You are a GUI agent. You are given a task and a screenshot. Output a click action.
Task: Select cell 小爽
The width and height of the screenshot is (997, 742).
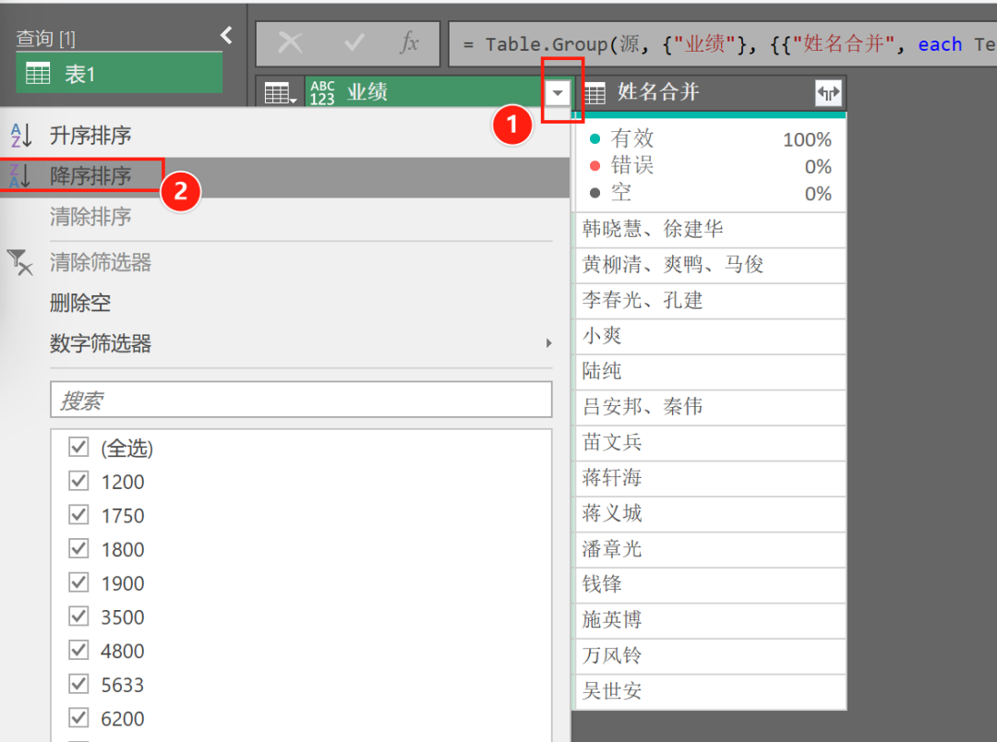point(711,336)
